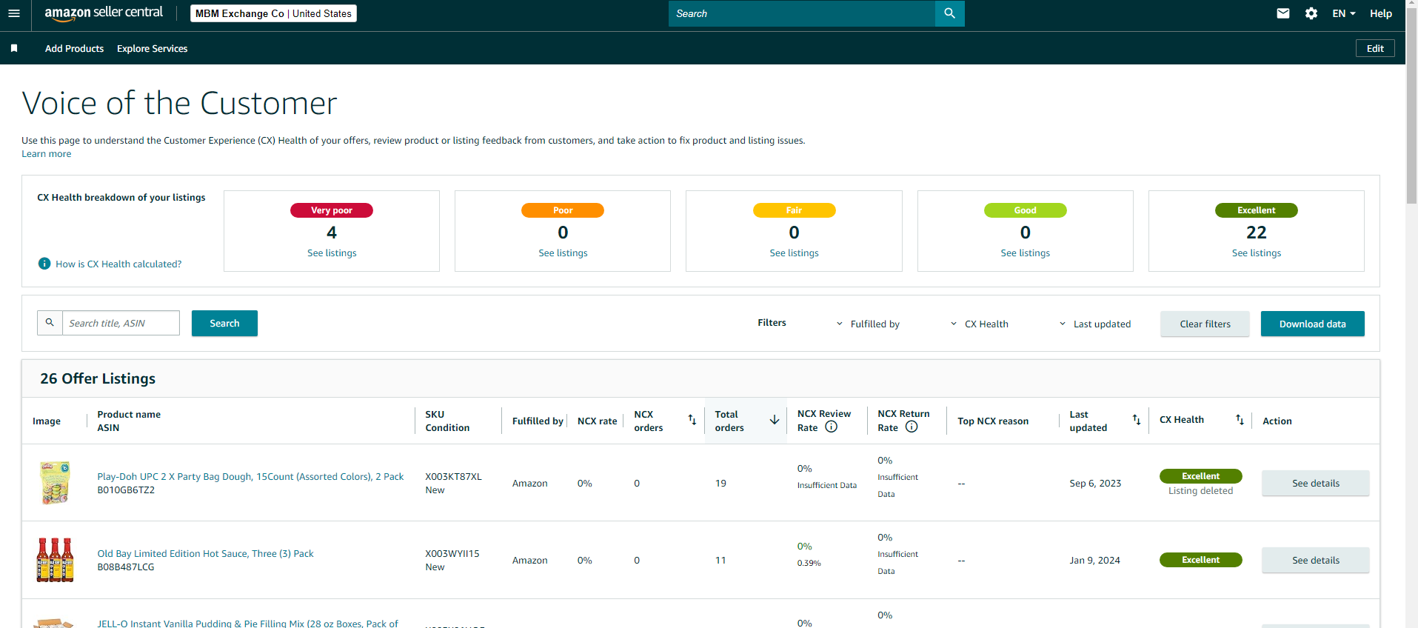
Task: Sort by CX Health arrows
Action: (1240, 420)
